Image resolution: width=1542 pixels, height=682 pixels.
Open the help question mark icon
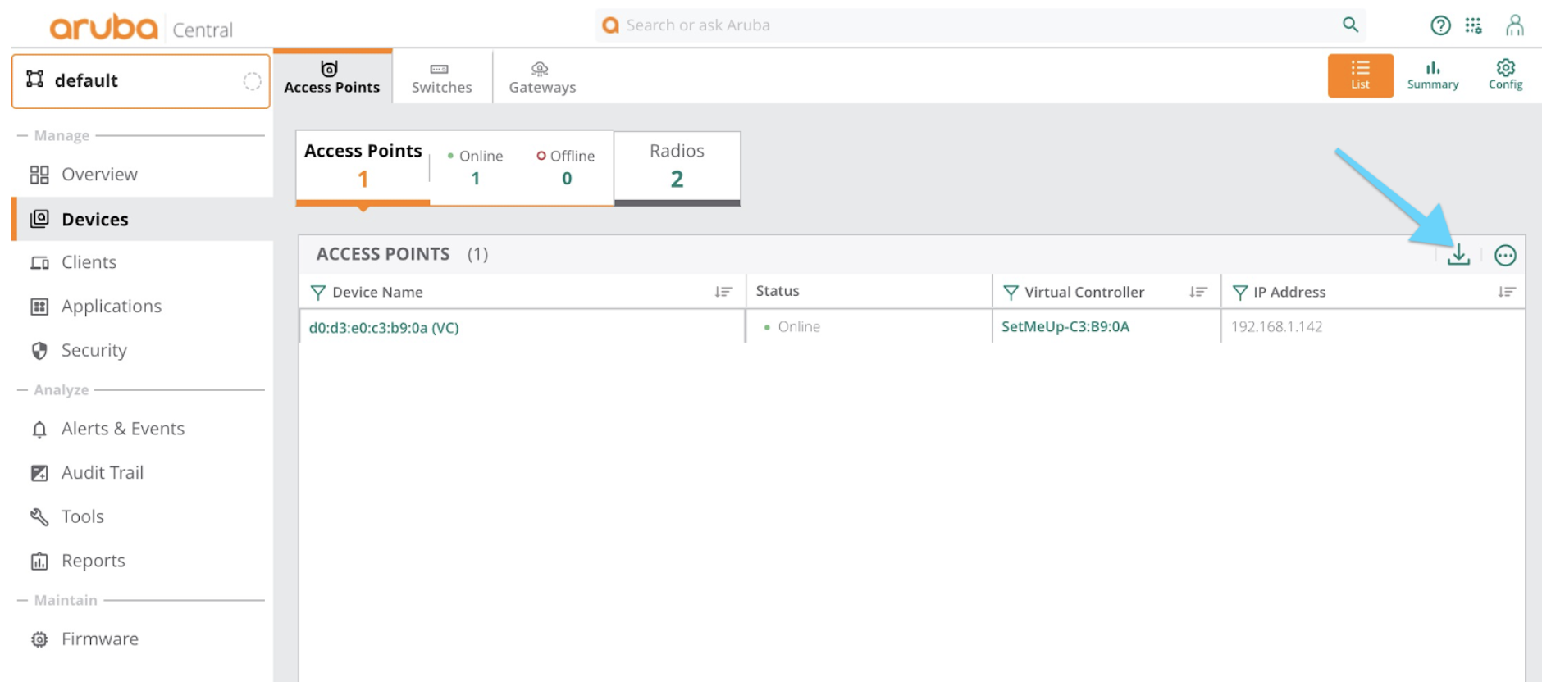1440,25
